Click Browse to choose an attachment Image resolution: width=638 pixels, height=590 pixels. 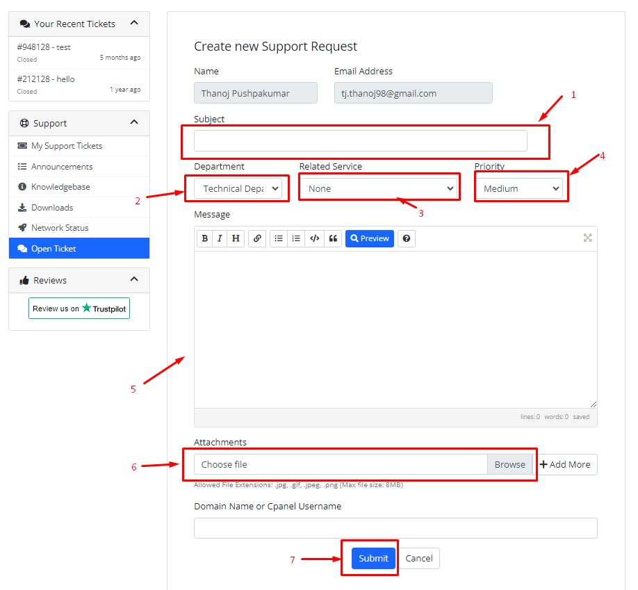(509, 464)
